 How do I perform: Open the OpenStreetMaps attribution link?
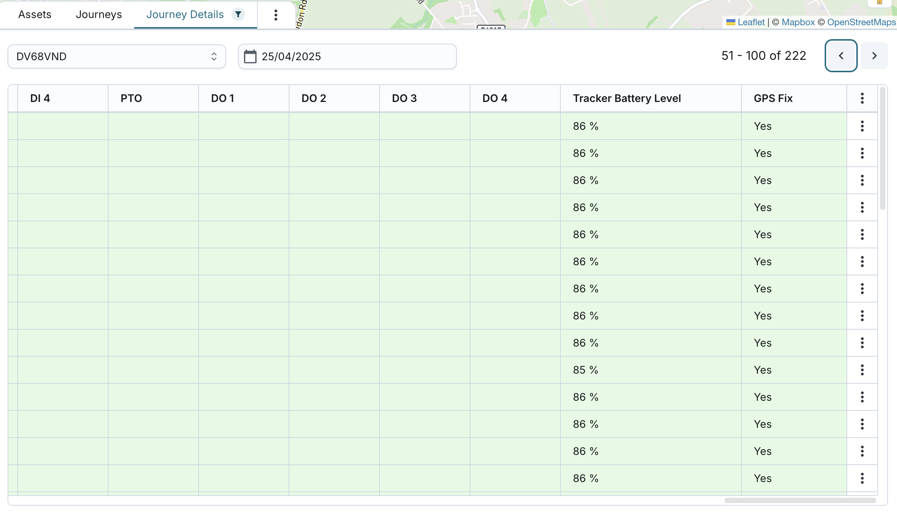click(861, 22)
